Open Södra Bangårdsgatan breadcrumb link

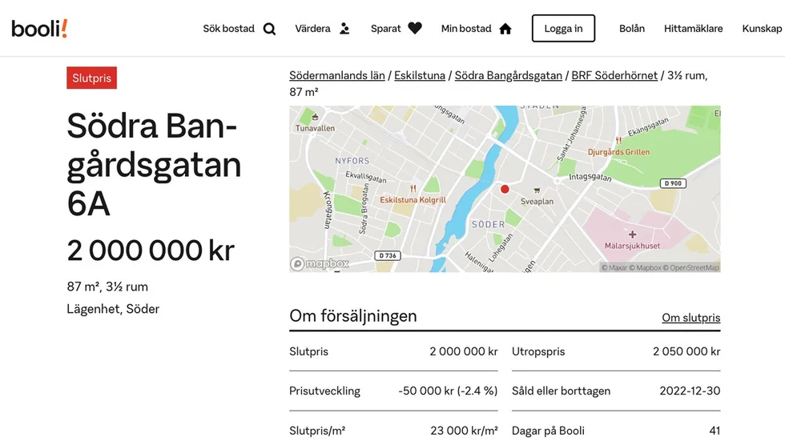(x=508, y=75)
